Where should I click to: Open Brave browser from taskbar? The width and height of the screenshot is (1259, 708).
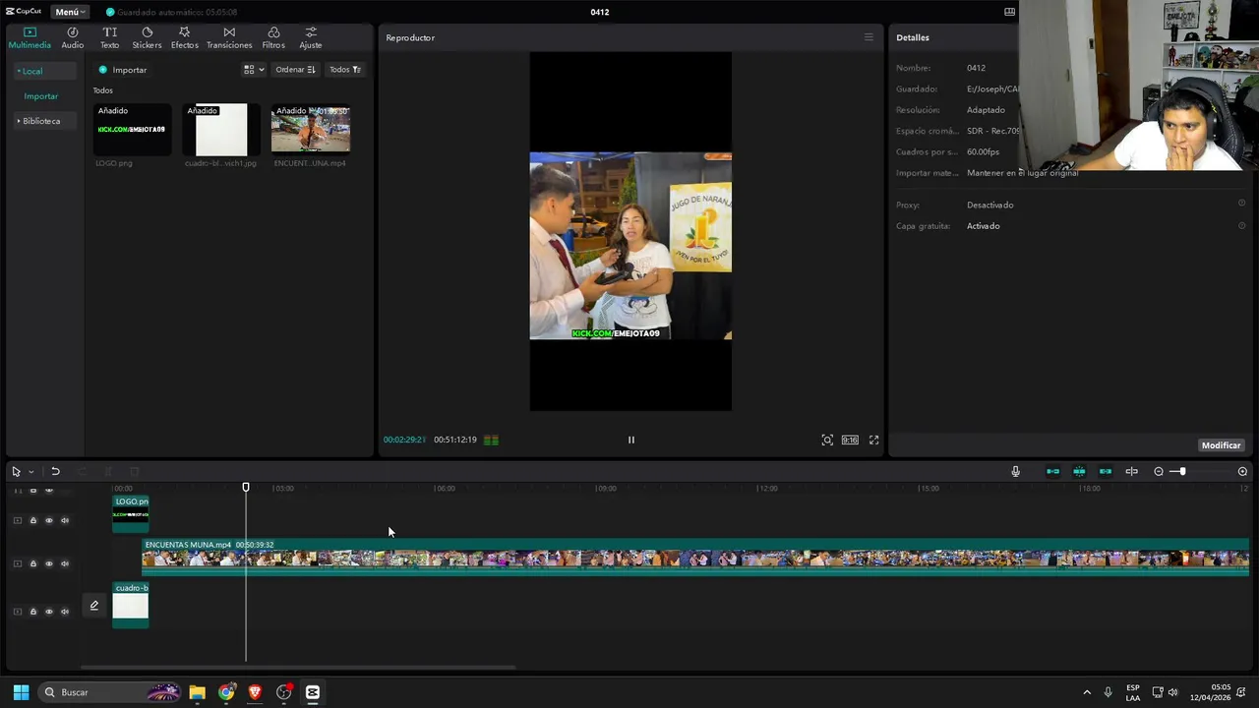point(255,692)
